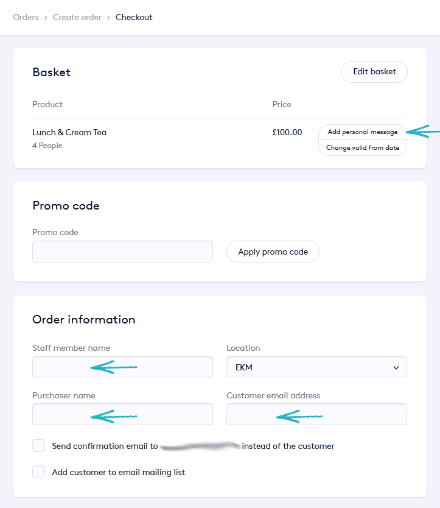Image resolution: width=440 pixels, height=508 pixels.
Task: Click the Checkout breadcrumb item
Action: [x=134, y=17]
